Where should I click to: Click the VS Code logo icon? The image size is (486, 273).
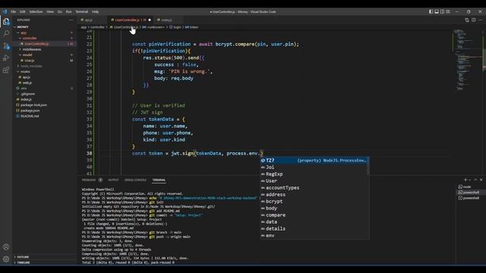click(x=5, y=11)
